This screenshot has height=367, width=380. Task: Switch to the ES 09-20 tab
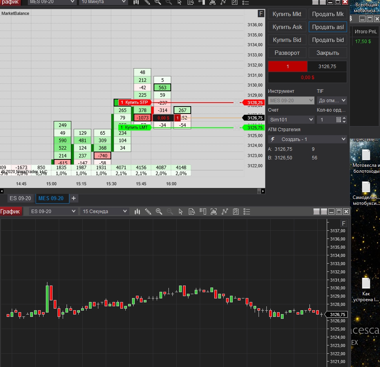20,199
